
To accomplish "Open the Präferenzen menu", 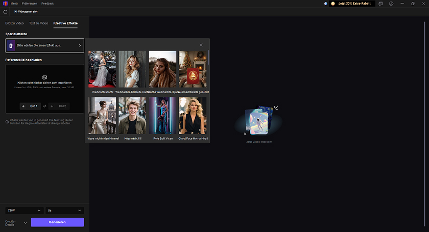I will click(x=30, y=3).
